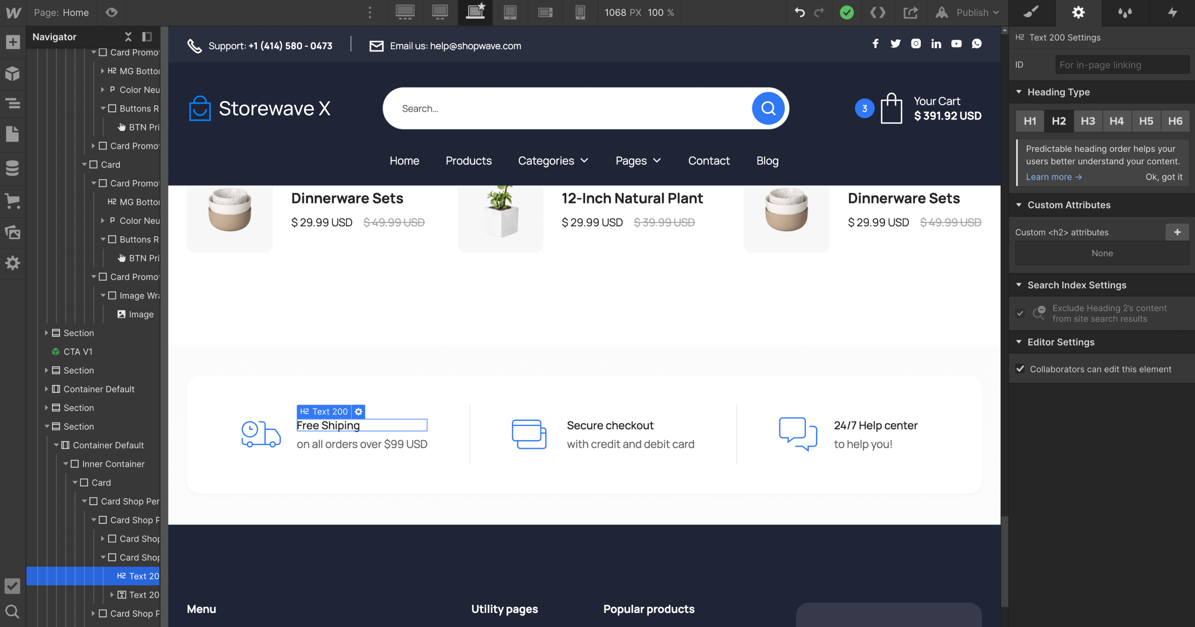Set heading type to H6
Screen dimensions: 1195x627
[1175, 121]
